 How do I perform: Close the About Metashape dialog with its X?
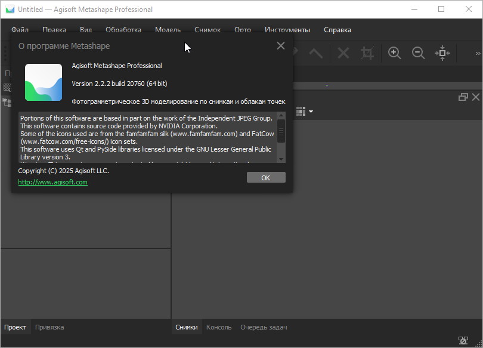(281, 45)
